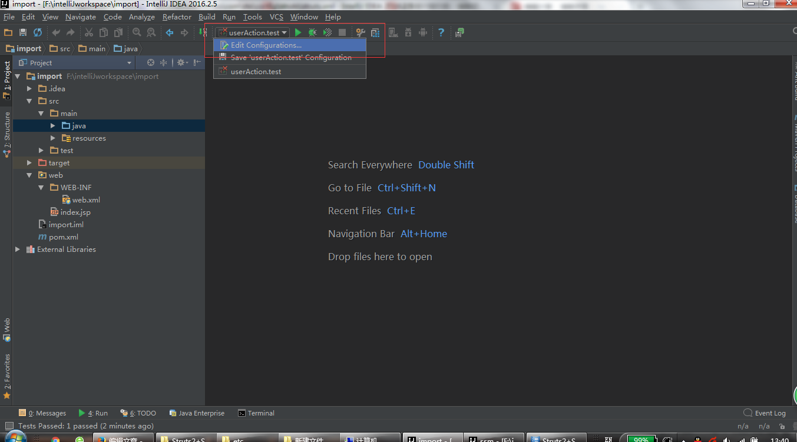
Task: Click the Debug bug icon
Action: click(312, 33)
